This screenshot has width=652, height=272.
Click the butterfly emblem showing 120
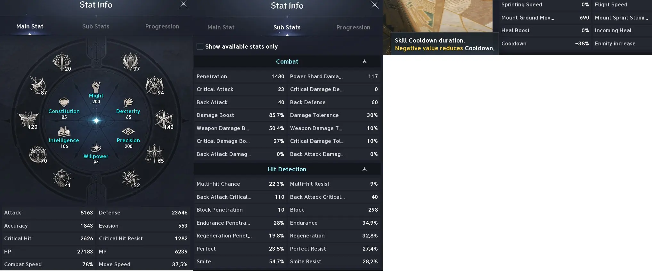click(x=28, y=119)
